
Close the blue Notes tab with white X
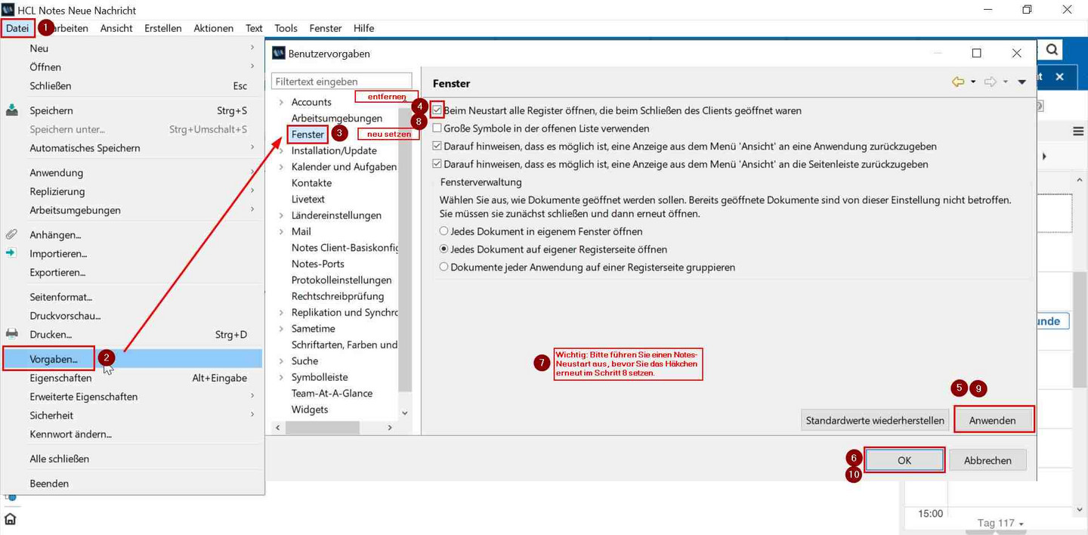tap(1059, 76)
